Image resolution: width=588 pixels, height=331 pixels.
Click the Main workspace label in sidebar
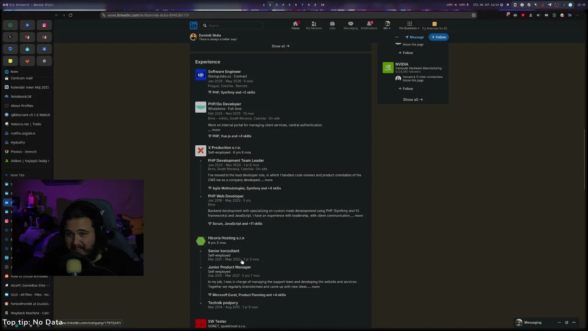coord(14,72)
